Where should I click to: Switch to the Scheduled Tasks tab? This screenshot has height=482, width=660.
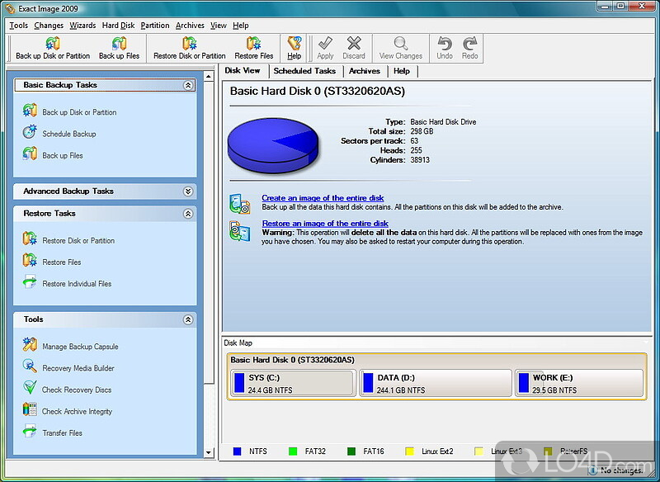click(304, 71)
